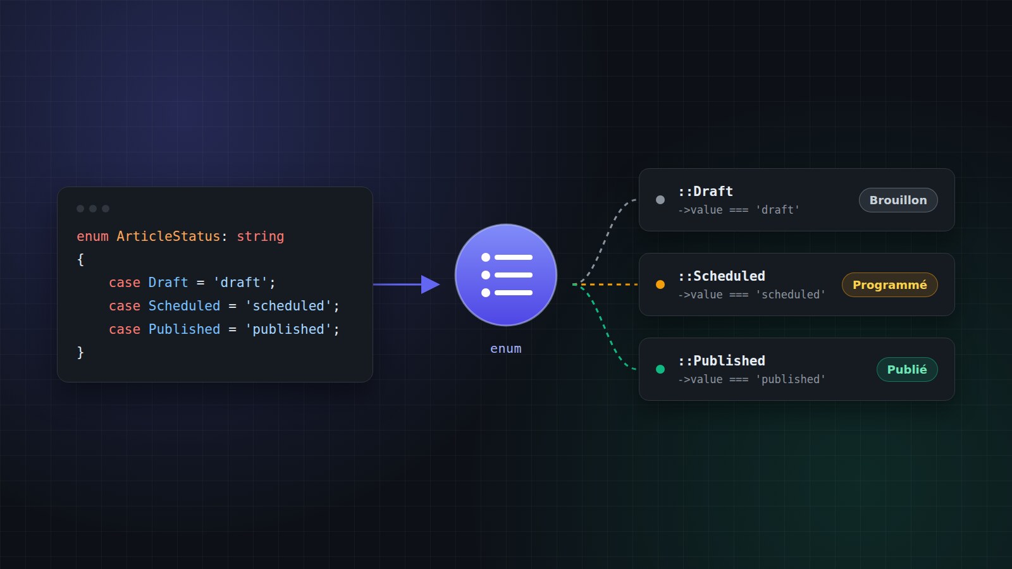Click the ArticleStatus name in the code
Viewport: 1012px width, 569px height.
click(168, 236)
